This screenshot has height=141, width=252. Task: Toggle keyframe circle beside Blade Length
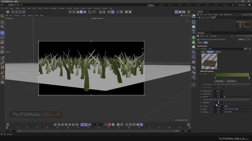pos(201,91)
